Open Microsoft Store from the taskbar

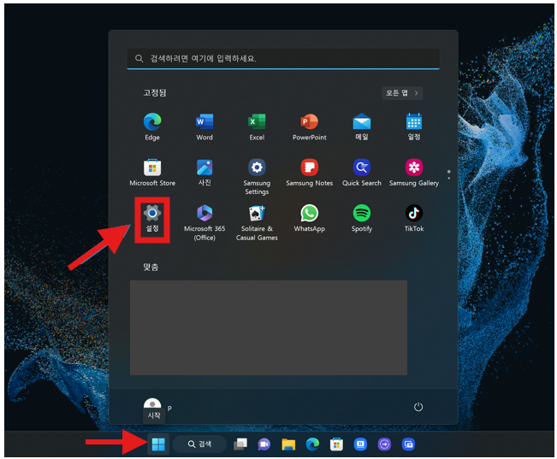click(336, 444)
